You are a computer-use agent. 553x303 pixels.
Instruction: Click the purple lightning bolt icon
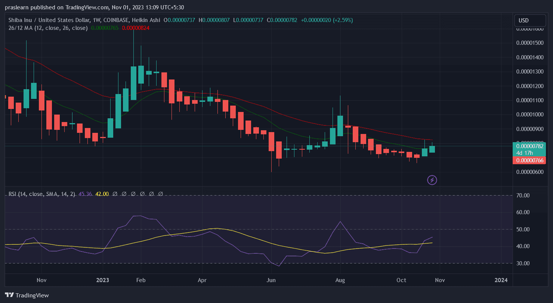tap(432, 180)
